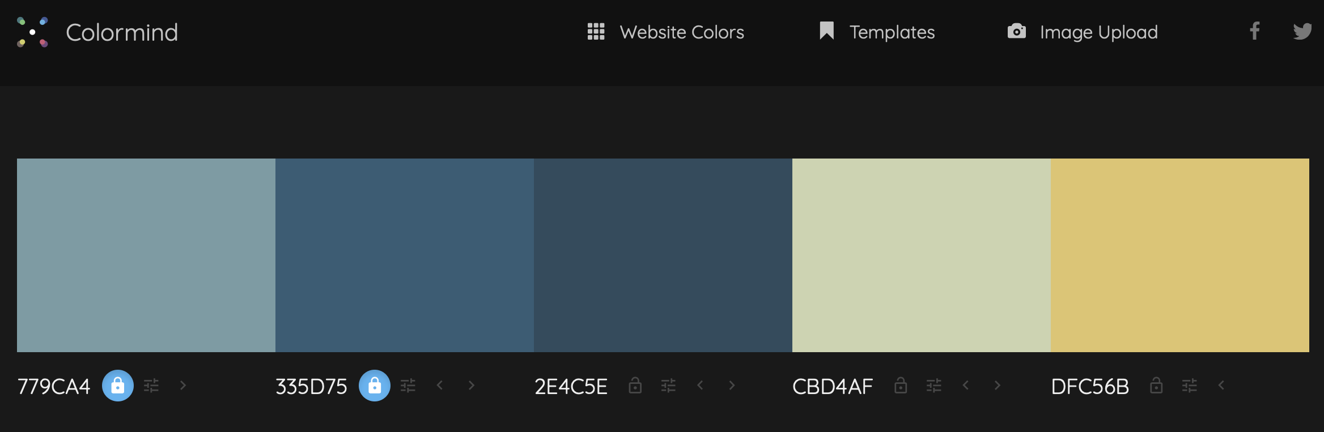Open the Twitter bird icon
The height and width of the screenshot is (432, 1324).
point(1302,31)
